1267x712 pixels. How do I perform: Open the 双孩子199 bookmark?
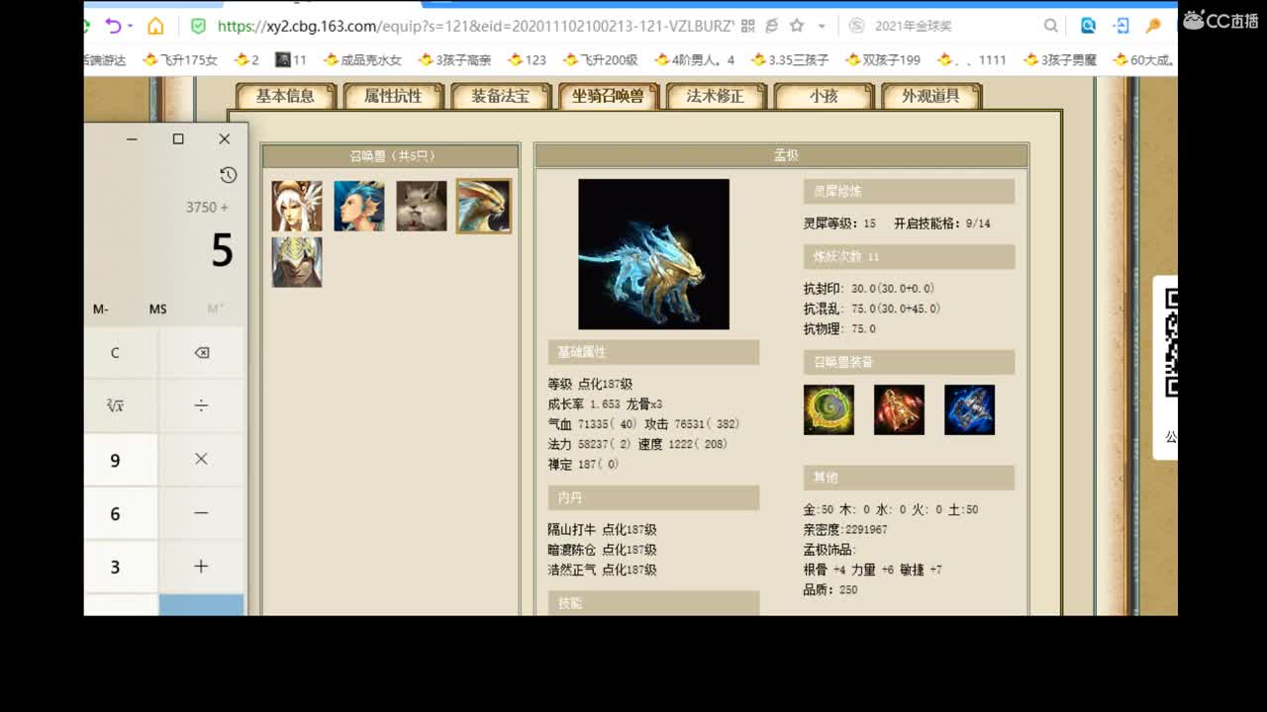tap(883, 59)
